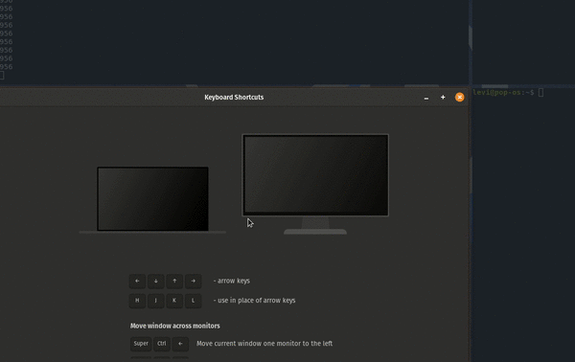Click '- use in place of arrow keys'
575x362 pixels.
tap(255, 300)
